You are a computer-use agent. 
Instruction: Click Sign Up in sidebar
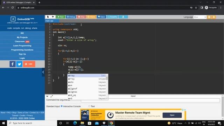tap(22, 54)
